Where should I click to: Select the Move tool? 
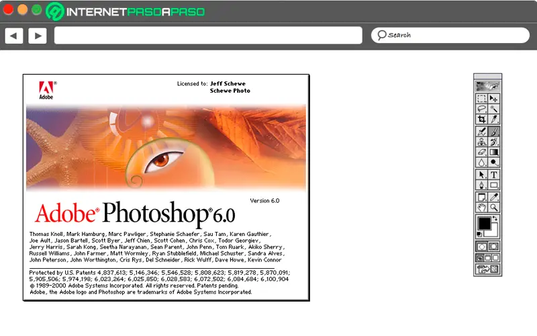tap(493, 99)
